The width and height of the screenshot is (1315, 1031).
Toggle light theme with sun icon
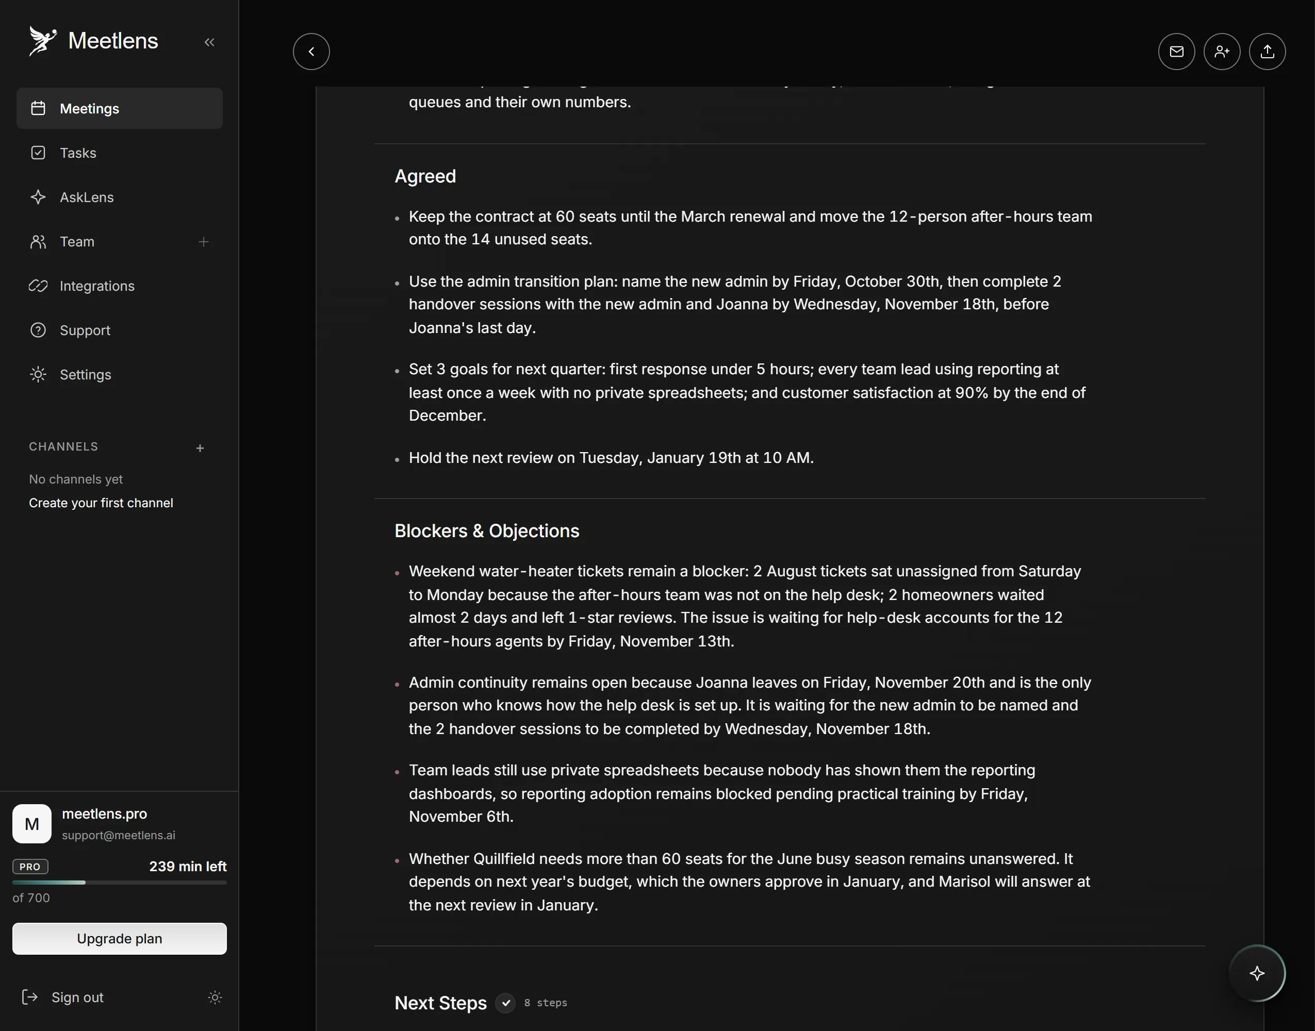[215, 997]
